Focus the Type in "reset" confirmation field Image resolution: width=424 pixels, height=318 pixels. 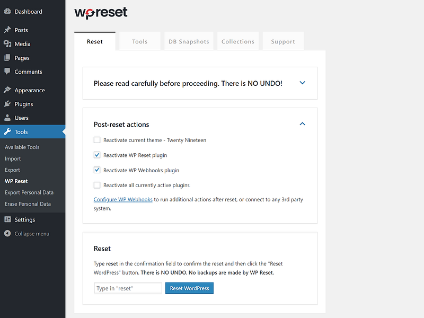128,288
